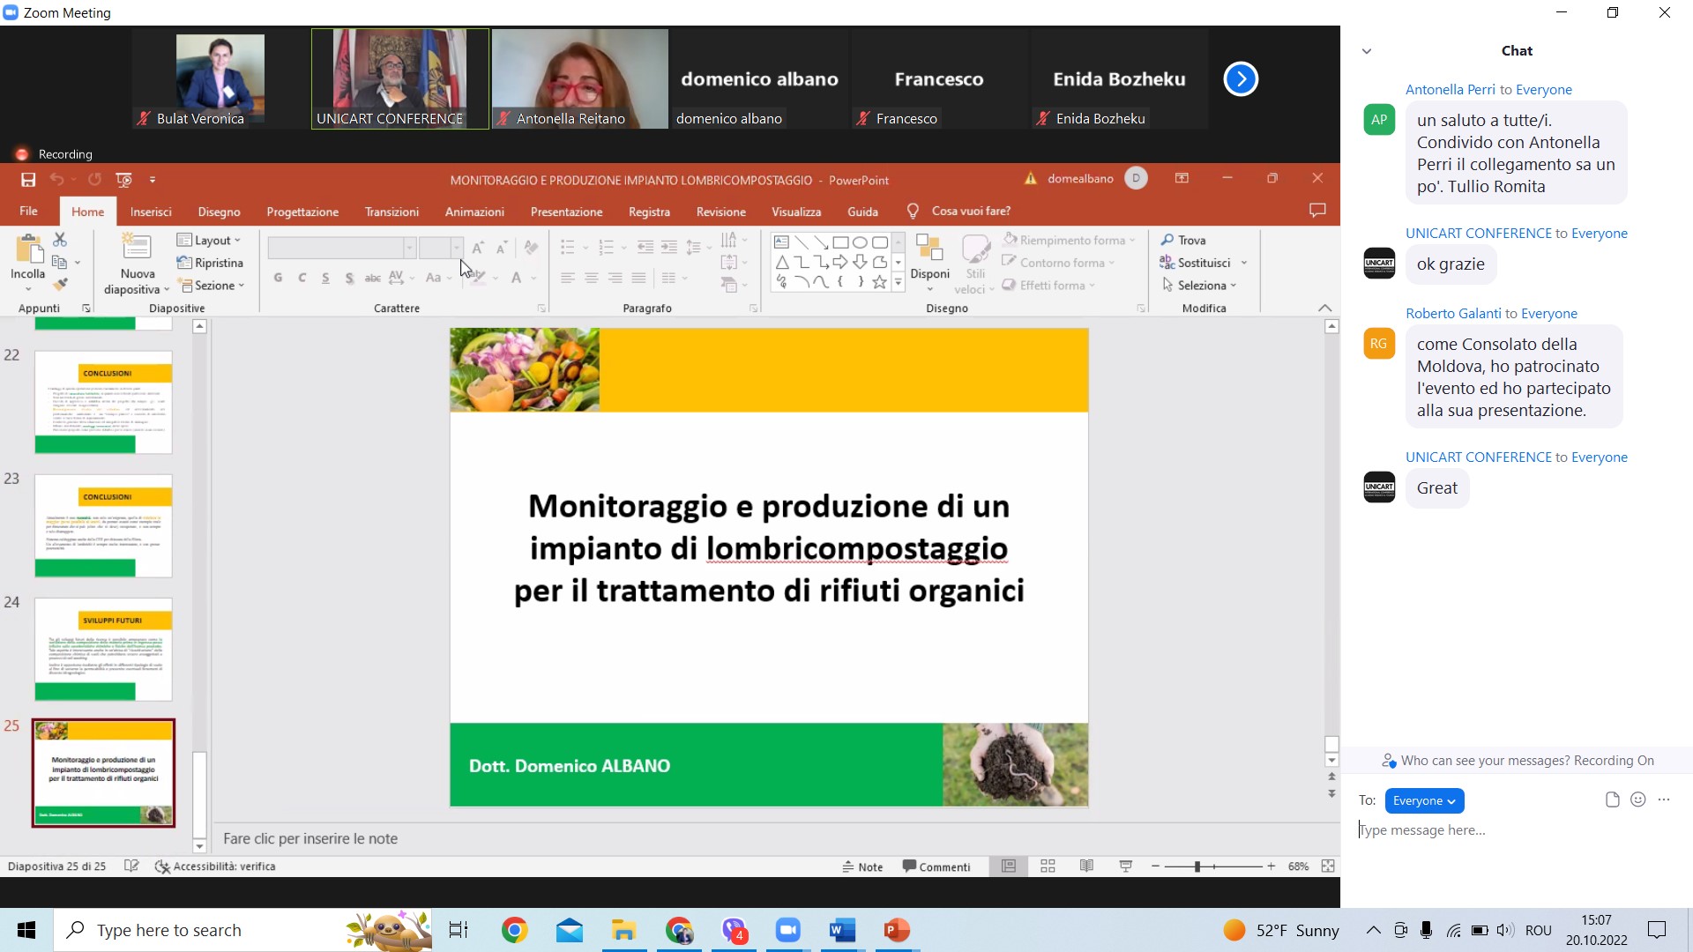This screenshot has width=1693, height=952.
Task: Toggle normal view in status bar
Action: pyautogui.click(x=1009, y=866)
